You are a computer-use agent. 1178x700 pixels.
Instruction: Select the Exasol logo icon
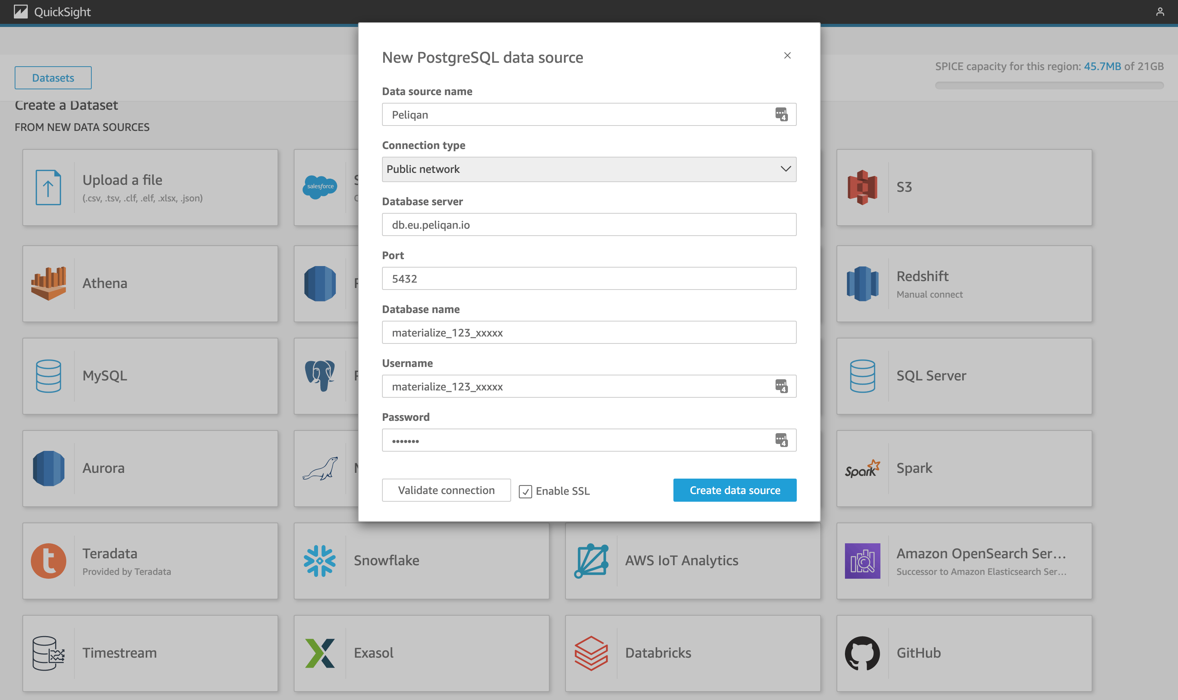[x=320, y=653]
